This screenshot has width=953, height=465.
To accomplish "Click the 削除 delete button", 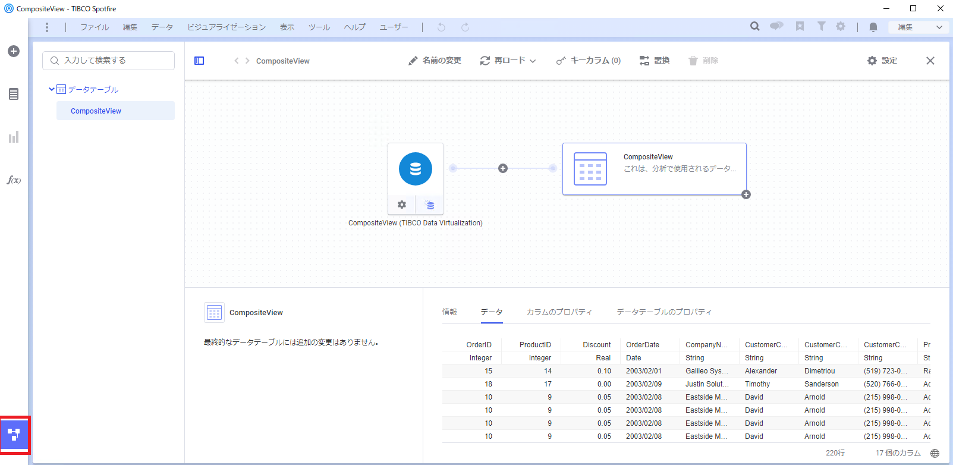I will [703, 61].
